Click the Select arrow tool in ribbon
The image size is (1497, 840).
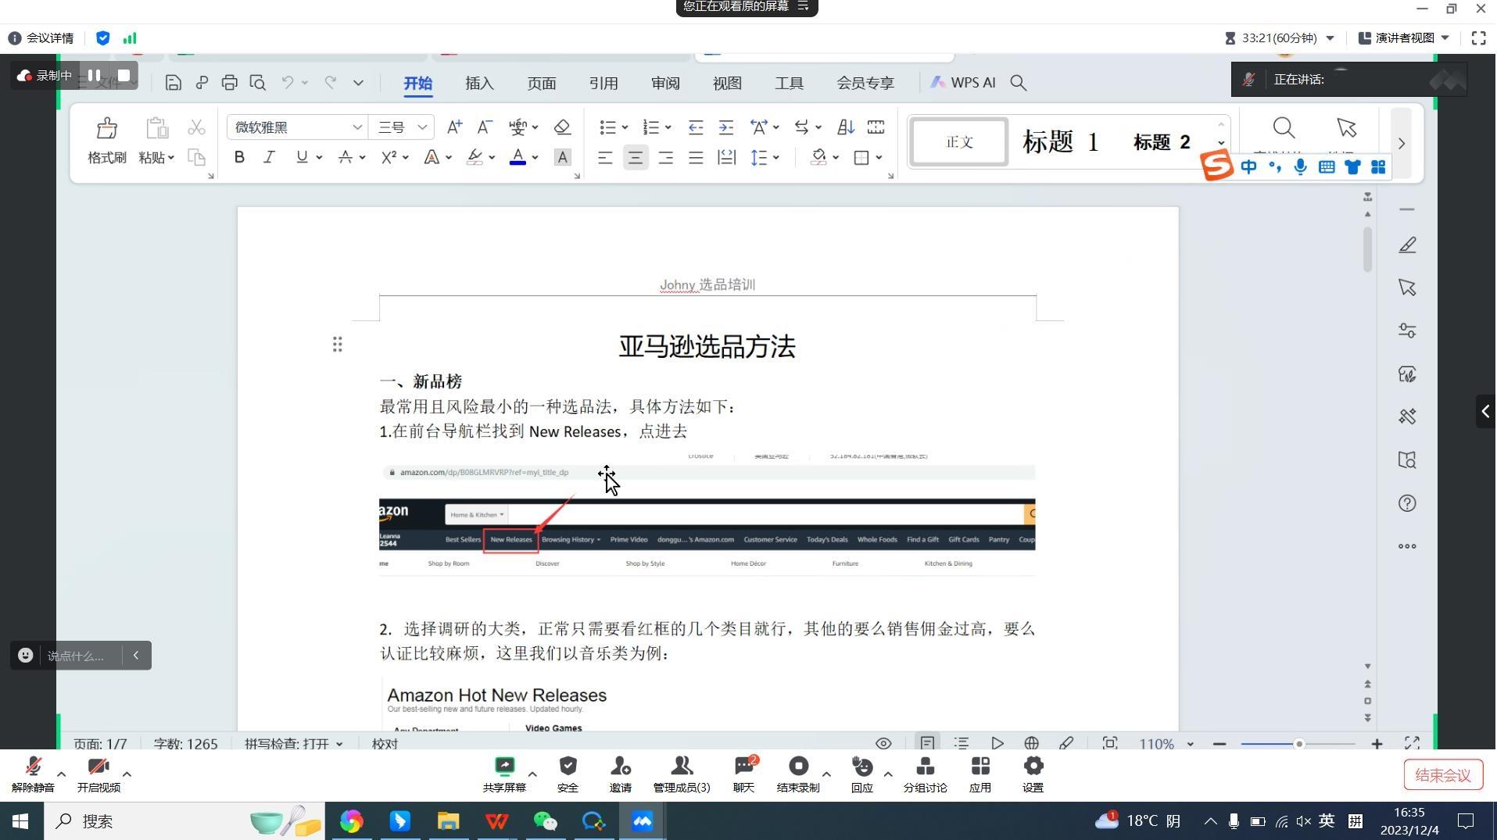(x=1346, y=127)
